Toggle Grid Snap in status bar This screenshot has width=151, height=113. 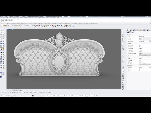pyautogui.click(x=48, y=96)
